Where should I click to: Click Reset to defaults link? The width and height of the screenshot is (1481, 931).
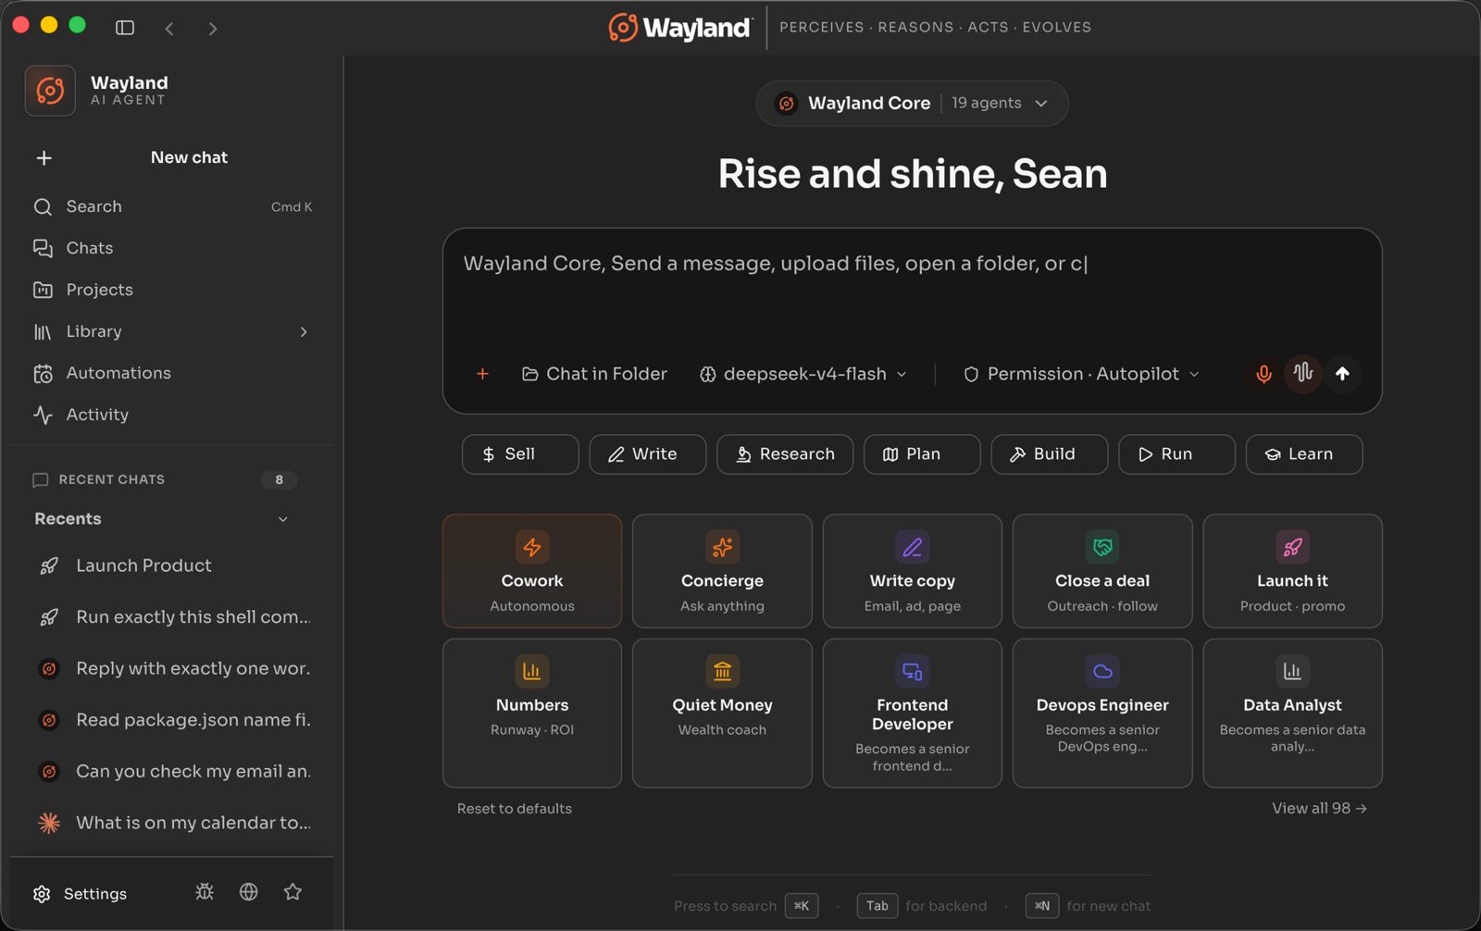(515, 809)
